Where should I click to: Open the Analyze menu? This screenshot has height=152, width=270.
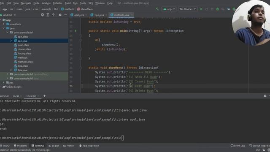pos(46,3)
